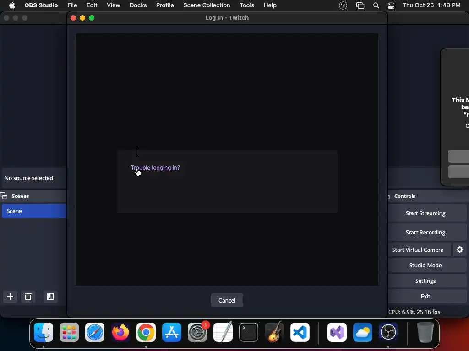Click OBS icon in the Dock

coord(388,332)
